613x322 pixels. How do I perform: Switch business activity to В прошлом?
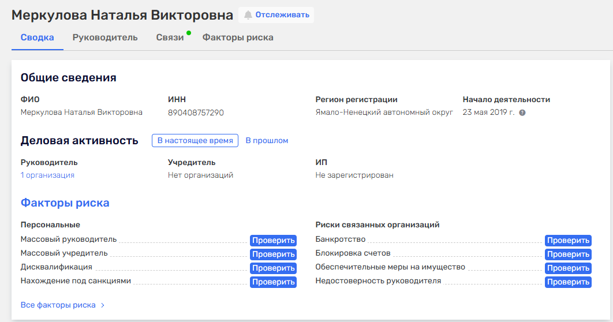coord(267,141)
